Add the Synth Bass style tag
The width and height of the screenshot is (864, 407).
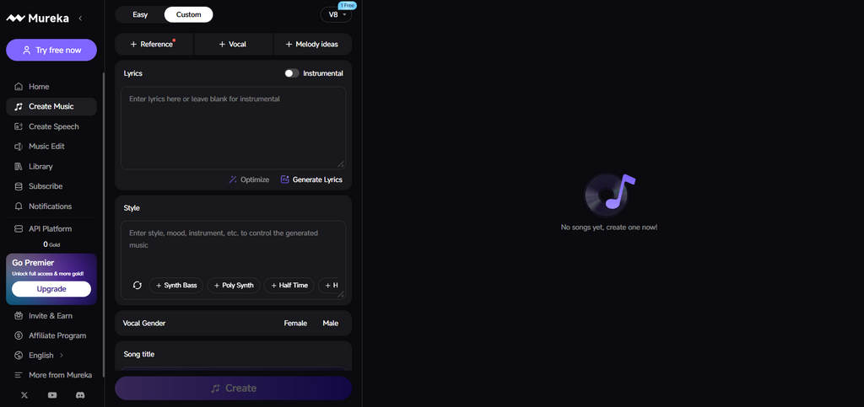(x=176, y=286)
